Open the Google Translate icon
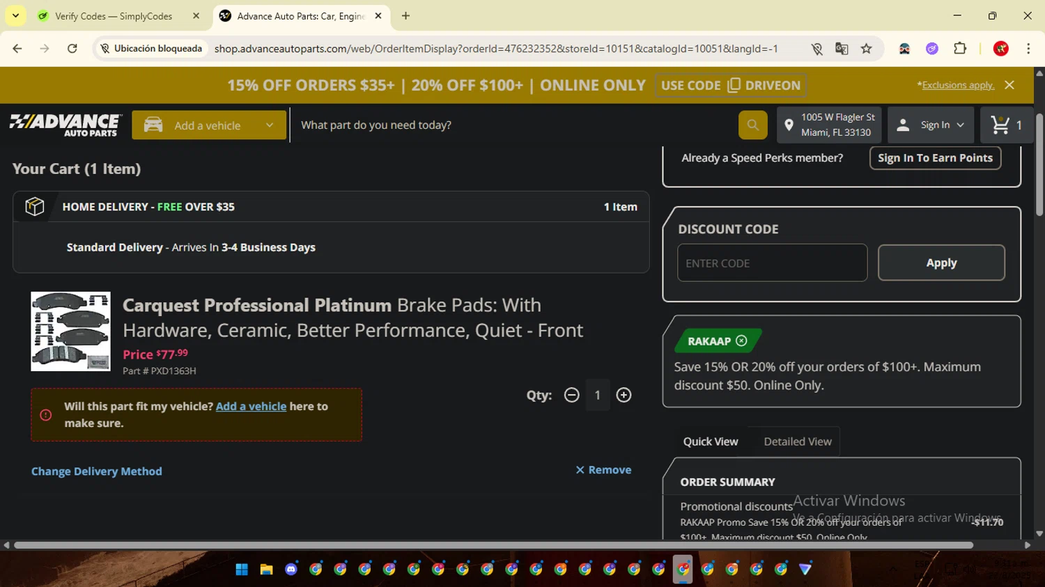This screenshot has width=1045, height=587. [842, 49]
